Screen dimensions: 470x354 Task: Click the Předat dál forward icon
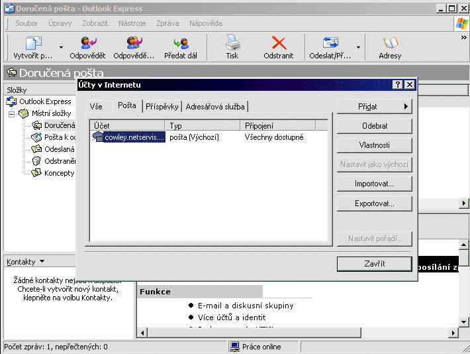point(180,44)
